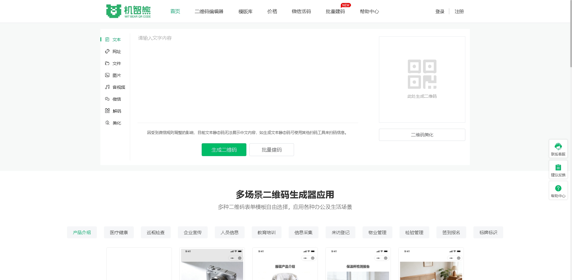Viewport: 572px width, 280px height.
Task: Select the 微信 WeChat icon in sidebar
Action: pyautogui.click(x=107, y=99)
